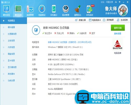Click the Windows 7 operating system value
Viewport: 131px width, 105px height.
click(x=65, y=47)
